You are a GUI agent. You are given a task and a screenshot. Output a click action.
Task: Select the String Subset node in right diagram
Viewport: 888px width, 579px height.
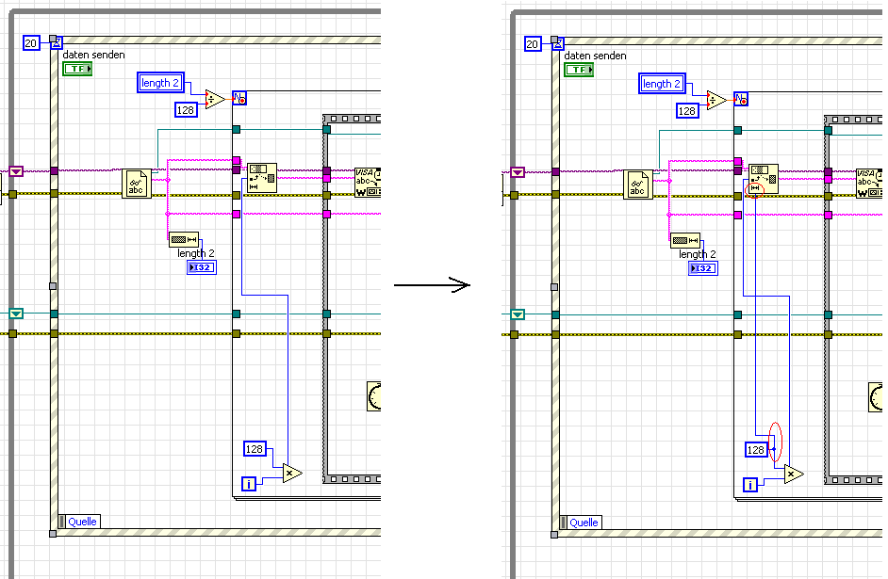[x=764, y=179]
